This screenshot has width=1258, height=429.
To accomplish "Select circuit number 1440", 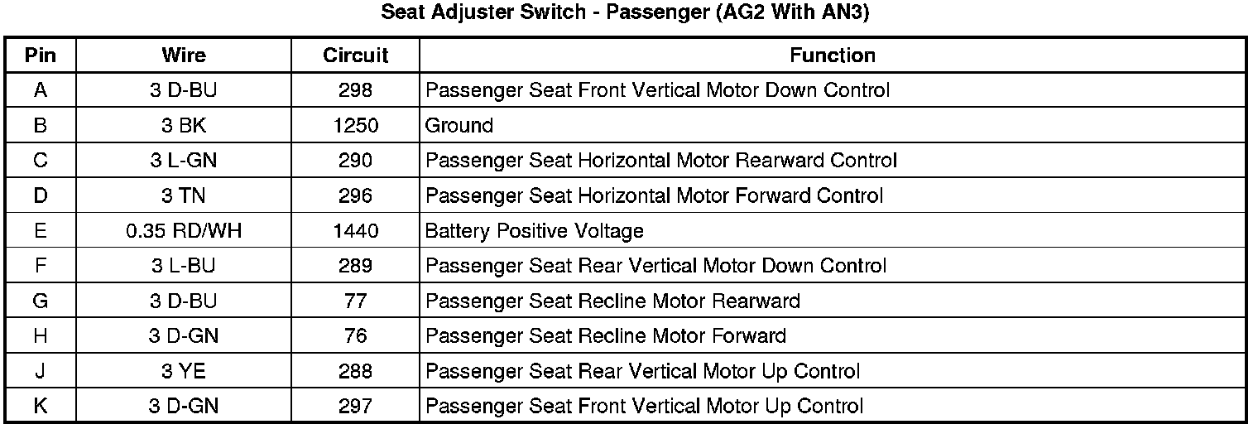I will [x=355, y=231].
